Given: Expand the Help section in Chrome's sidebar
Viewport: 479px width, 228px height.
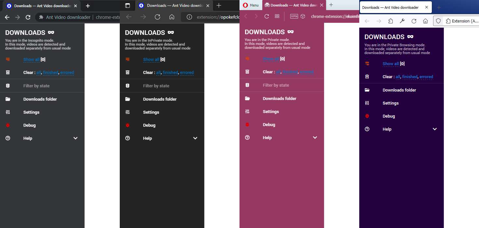Looking at the screenshot, I should pyautogui.click(x=75, y=138).
